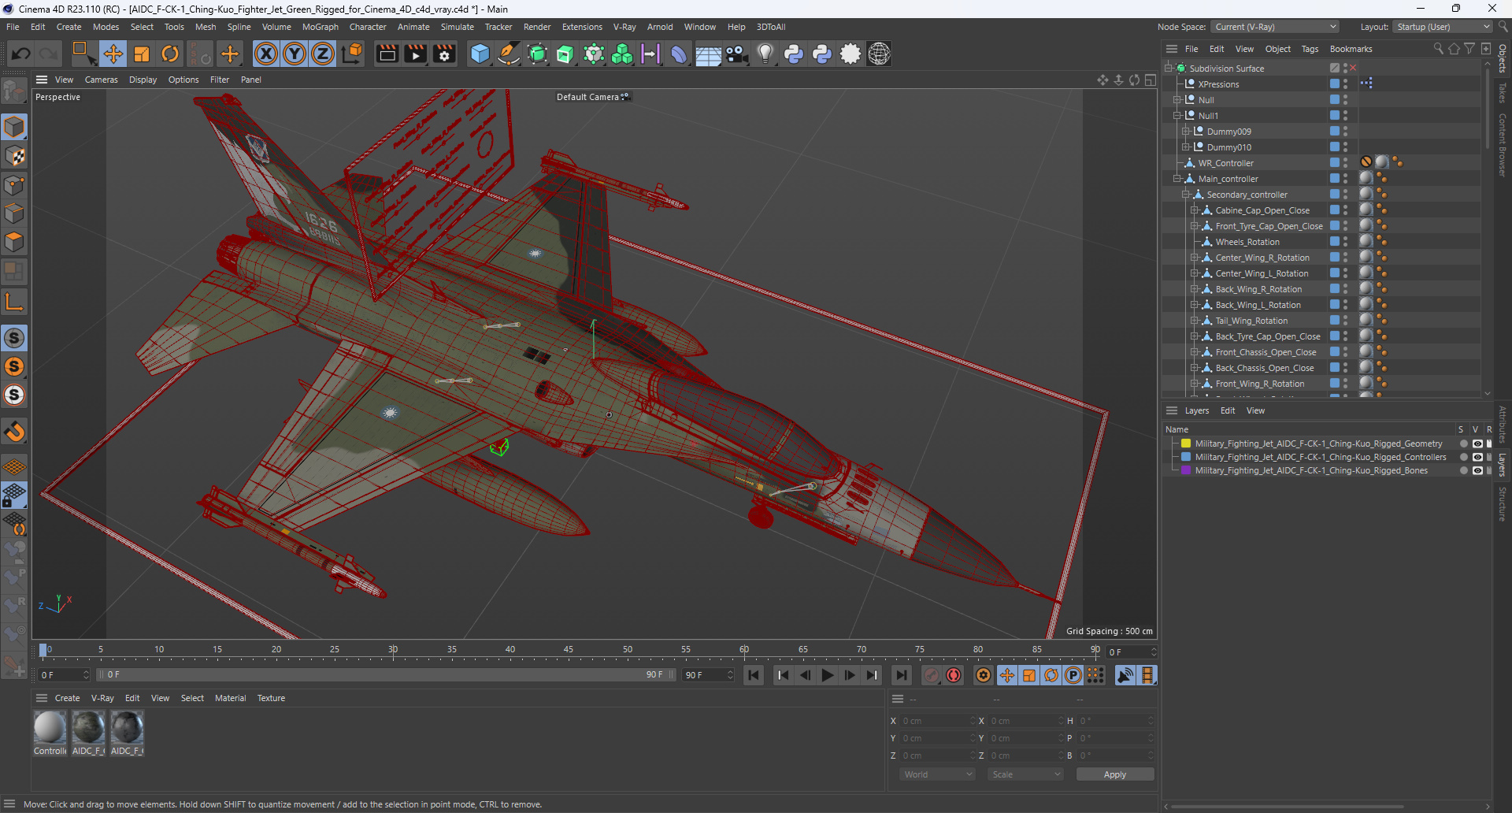Click frame 45 on timeline ruler
Viewport: 1512px width, 813px height.
[569, 650]
